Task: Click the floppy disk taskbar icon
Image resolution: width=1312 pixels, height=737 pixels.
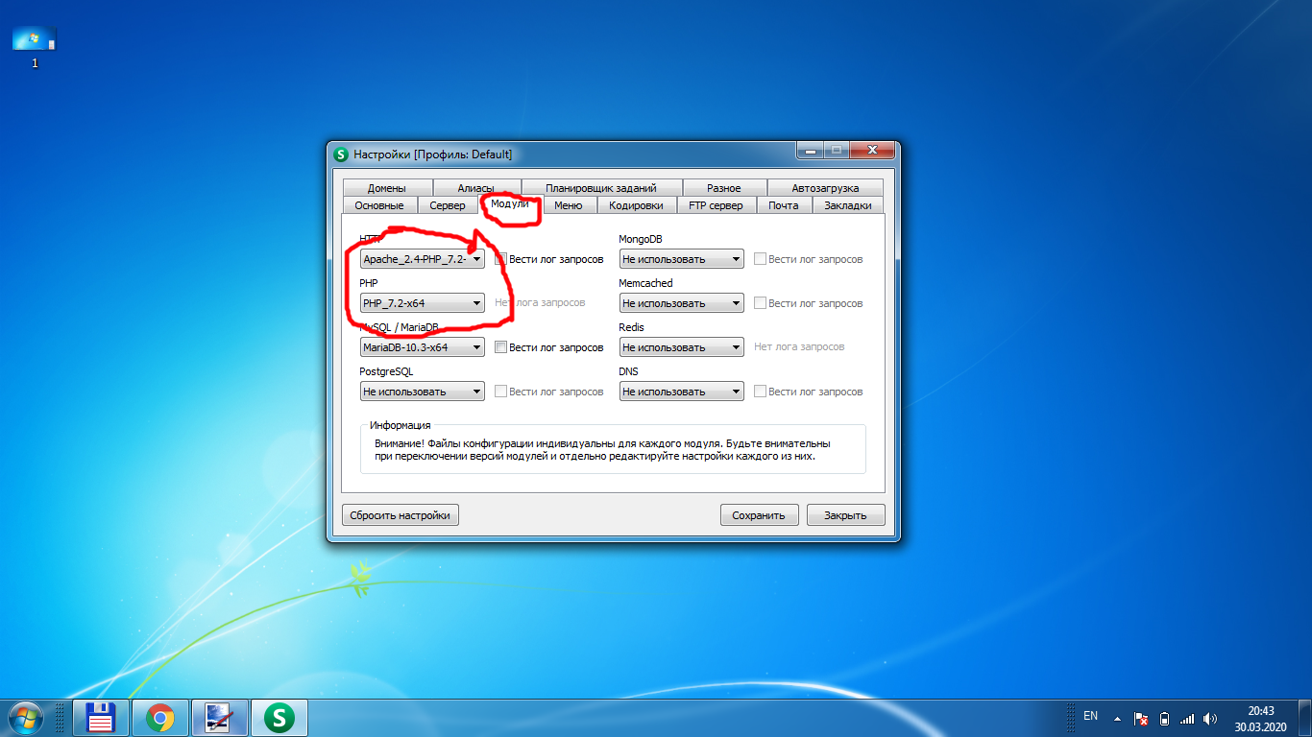Action: (101, 717)
